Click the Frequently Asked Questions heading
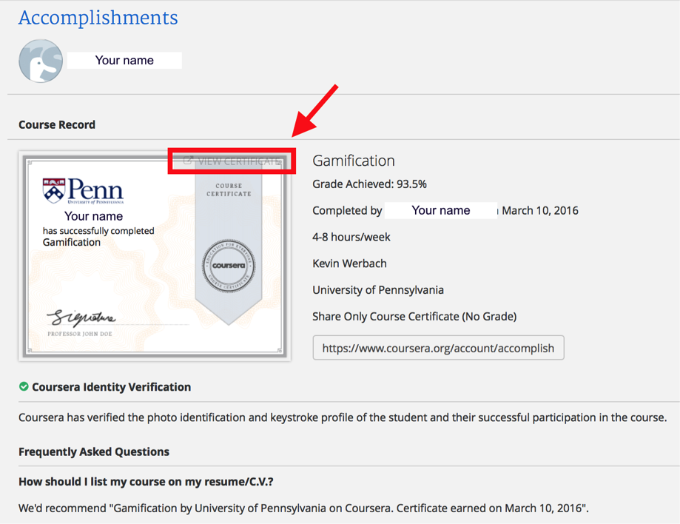The height and width of the screenshot is (524, 680). (94, 451)
